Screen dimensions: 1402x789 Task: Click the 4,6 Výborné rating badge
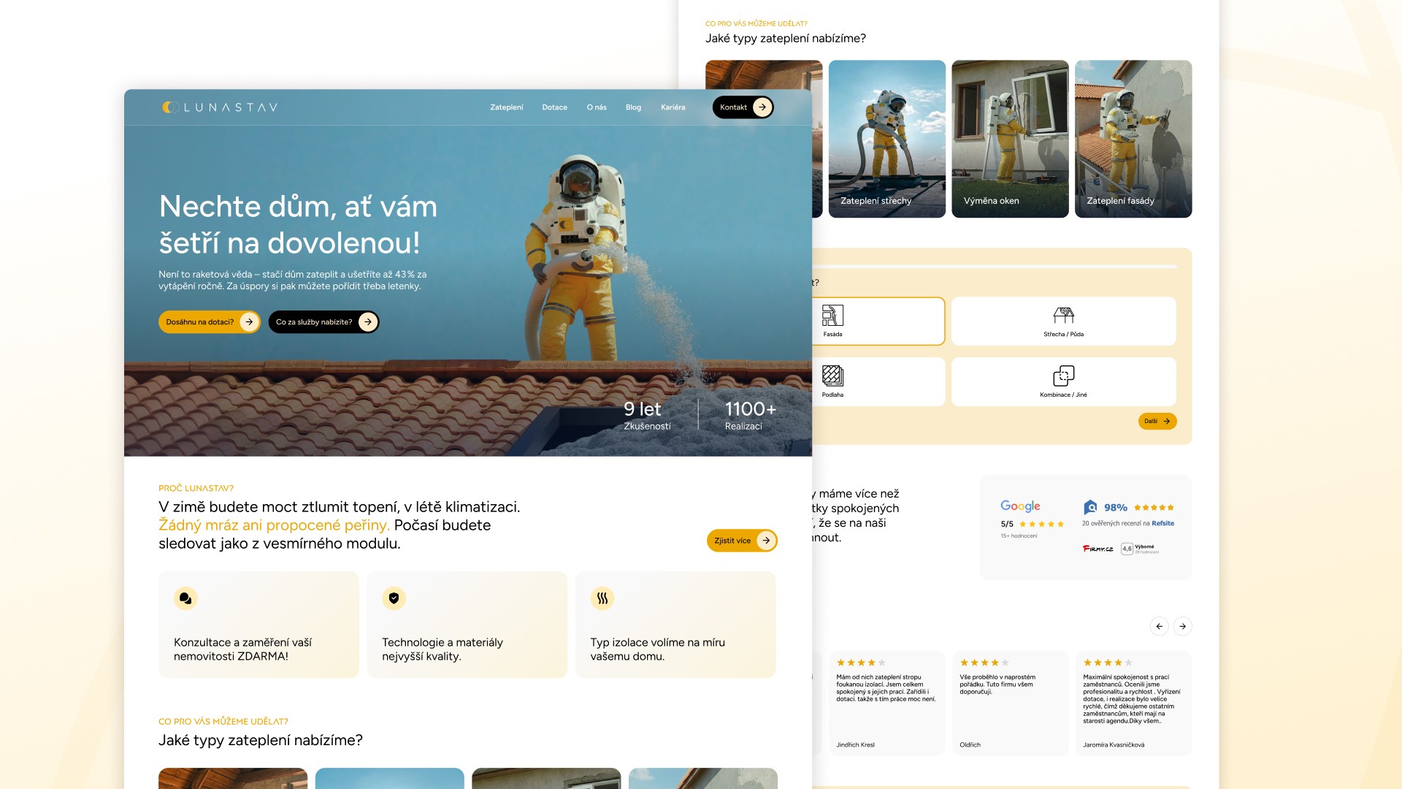(x=1140, y=549)
